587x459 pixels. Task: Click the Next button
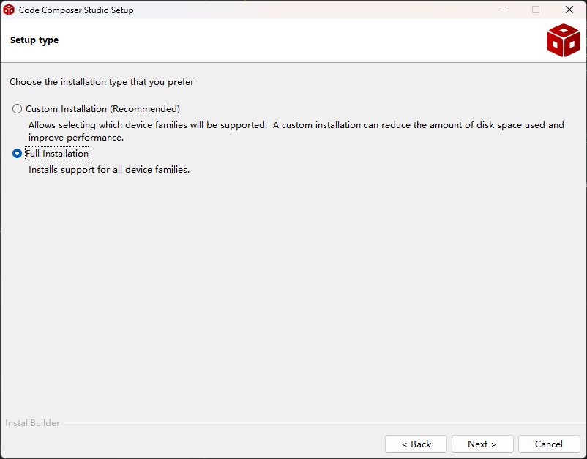pos(482,444)
